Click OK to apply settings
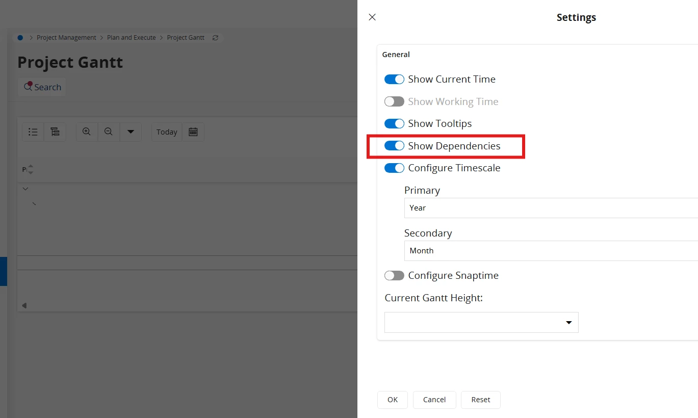Screen dimensions: 698x418 [392, 400]
